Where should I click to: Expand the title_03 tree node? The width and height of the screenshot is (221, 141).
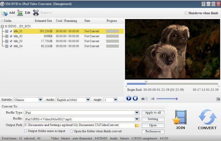pyautogui.click(x=7, y=41)
